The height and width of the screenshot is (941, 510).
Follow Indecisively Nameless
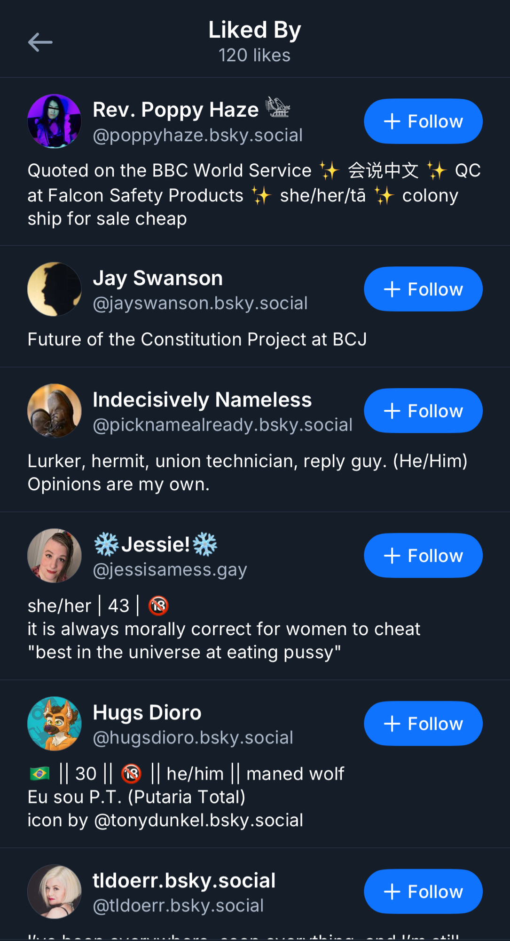tap(423, 411)
